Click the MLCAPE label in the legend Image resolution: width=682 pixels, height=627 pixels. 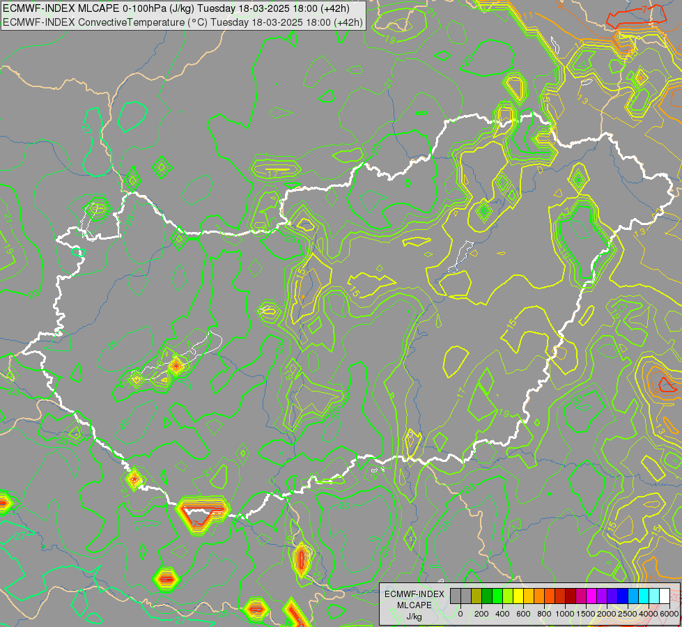[x=414, y=605]
